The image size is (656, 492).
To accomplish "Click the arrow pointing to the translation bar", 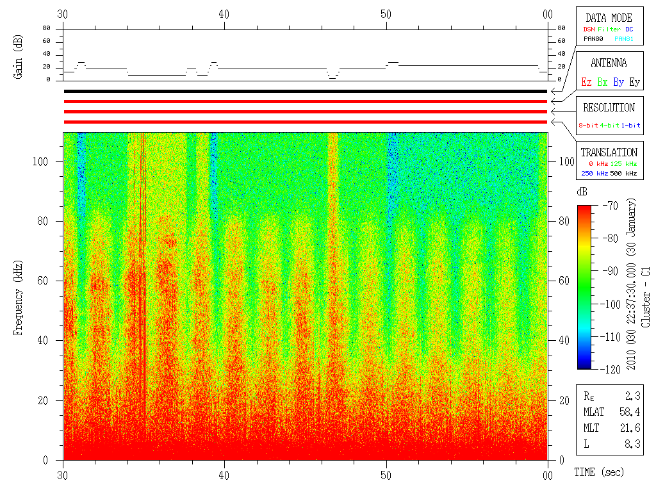I will [557, 122].
